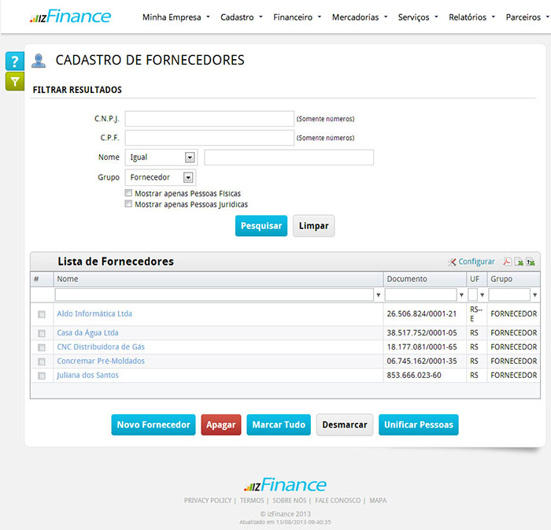Check Mostrar apenas Pessoas Físicas
Image resolution: width=551 pixels, height=530 pixels.
click(x=128, y=193)
